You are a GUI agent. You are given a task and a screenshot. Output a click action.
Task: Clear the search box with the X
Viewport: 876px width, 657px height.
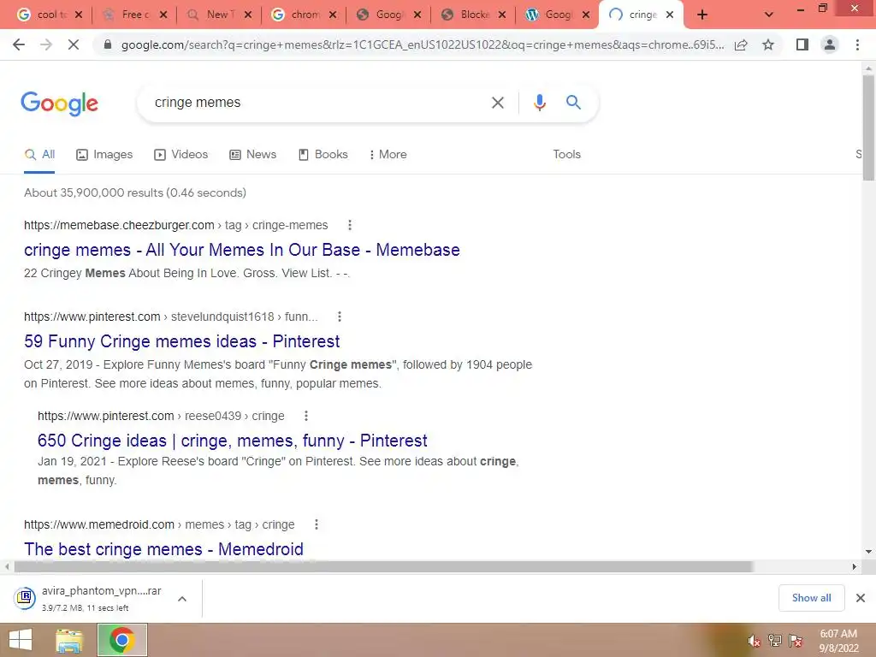click(497, 103)
